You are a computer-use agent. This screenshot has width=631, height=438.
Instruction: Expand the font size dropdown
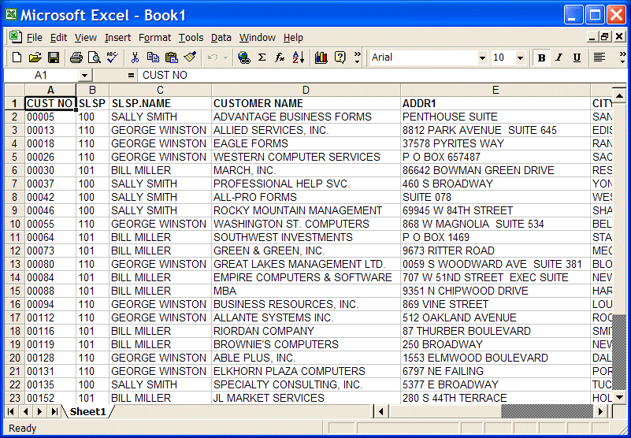pyautogui.click(x=520, y=58)
